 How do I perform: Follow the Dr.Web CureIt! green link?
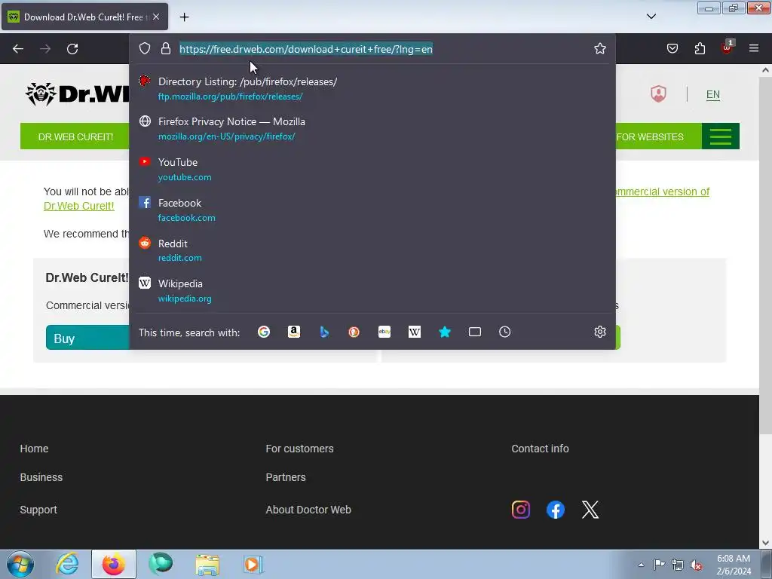pyautogui.click(x=78, y=206)
